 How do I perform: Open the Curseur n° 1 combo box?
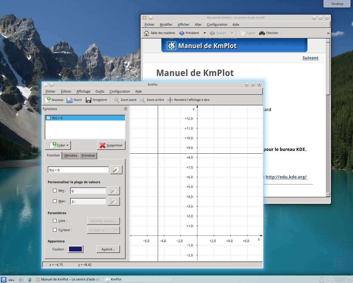point(103,230)
